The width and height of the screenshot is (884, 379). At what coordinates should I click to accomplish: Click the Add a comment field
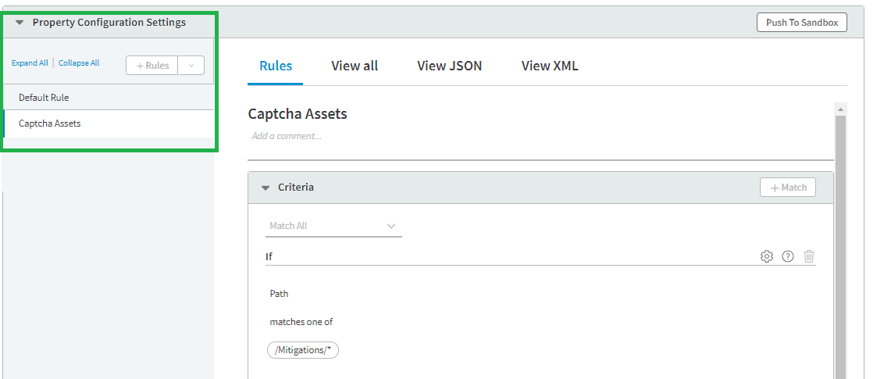pos(287,136)
